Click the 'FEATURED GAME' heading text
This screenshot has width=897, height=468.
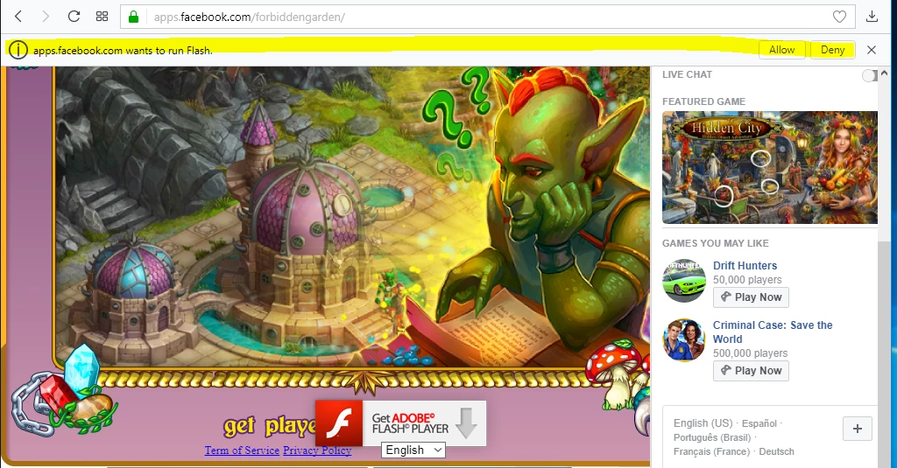(703, 101)
